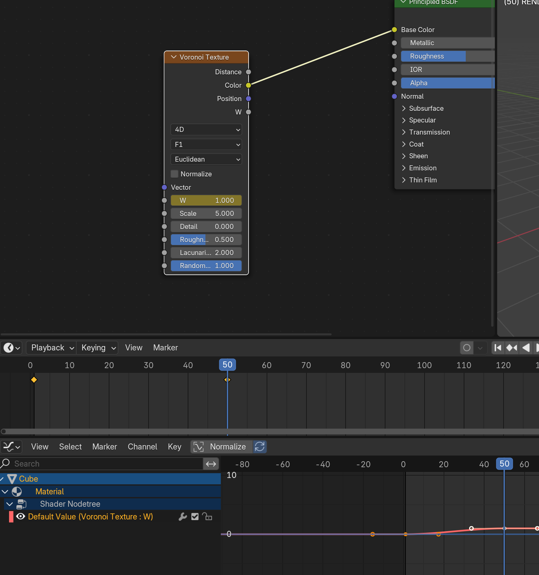Open the Channel menu in Graph Editor
This screenshot has height=575, width=539.
click(142, 447)
